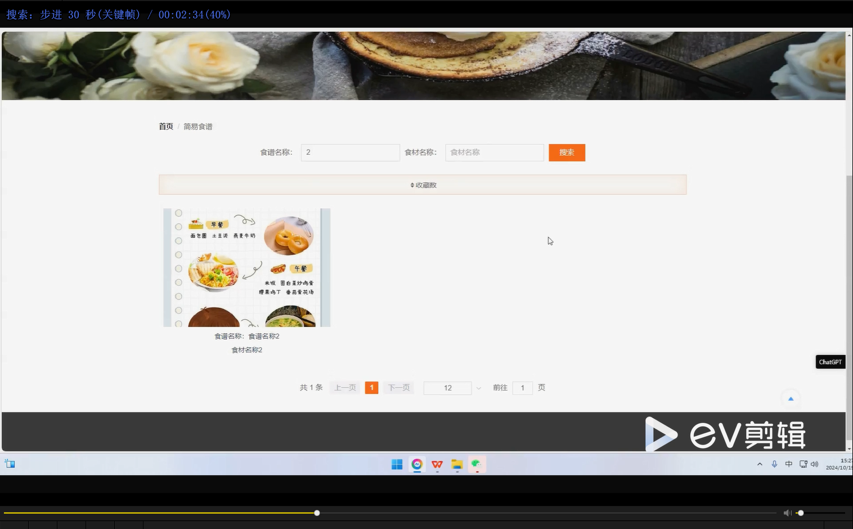Toggle system volume from the tray speaker icon
853x529 pixels.
click(815, 464)
